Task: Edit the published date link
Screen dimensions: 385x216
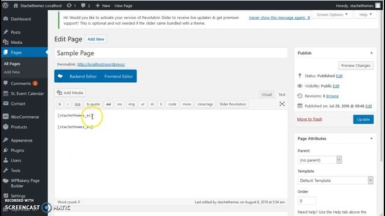Action: pos(369,106)
